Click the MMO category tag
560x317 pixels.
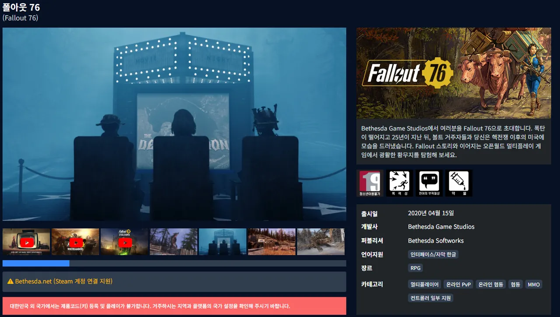pyautogui.click(x=534, y=285)
